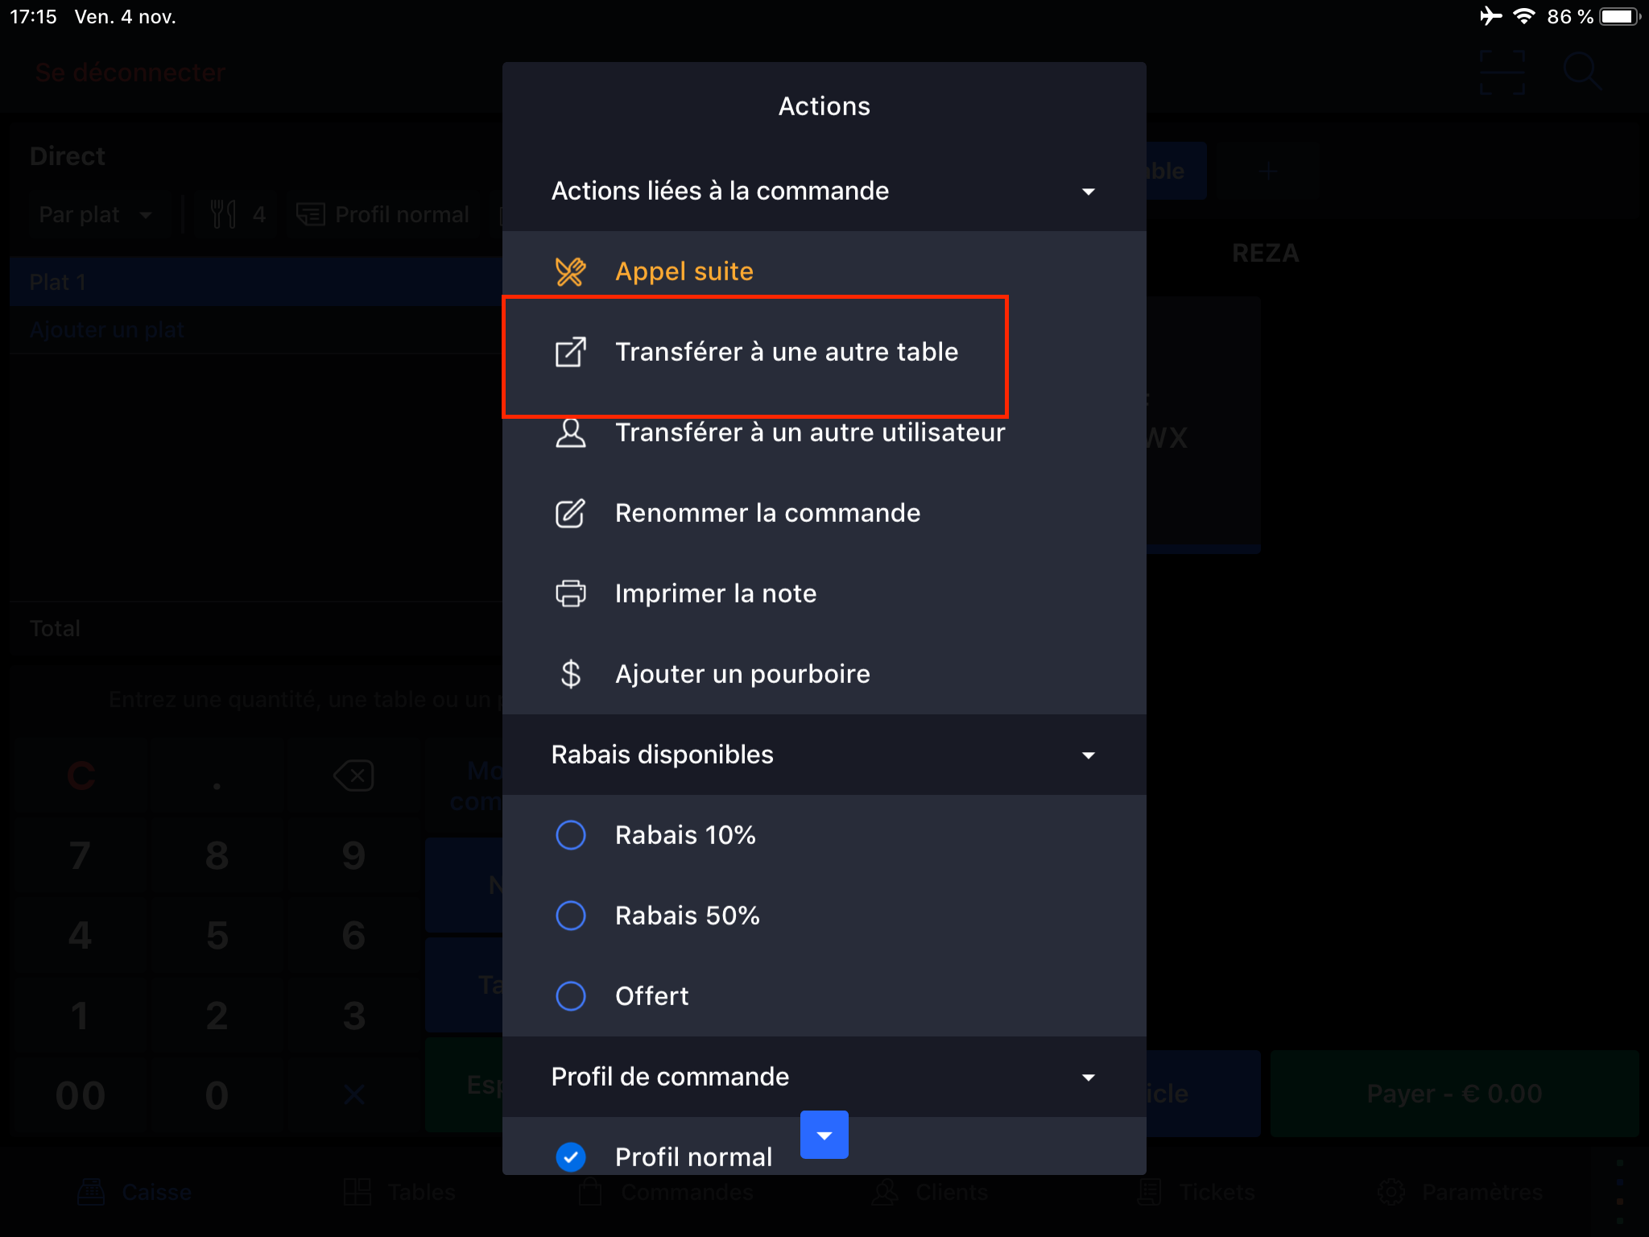Viewport: 1649px width, 1237px height.
Task: Click the Appel suite crossed utensils icon
Action: [x=570, y=271]
